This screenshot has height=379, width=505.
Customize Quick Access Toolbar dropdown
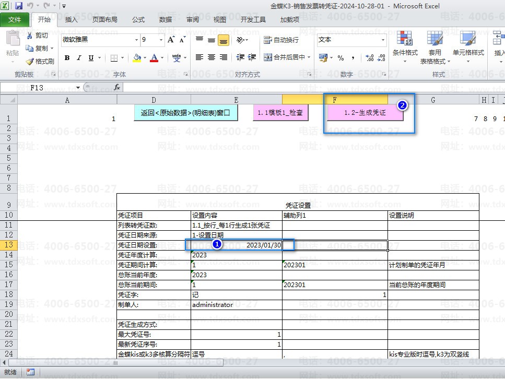64,6
